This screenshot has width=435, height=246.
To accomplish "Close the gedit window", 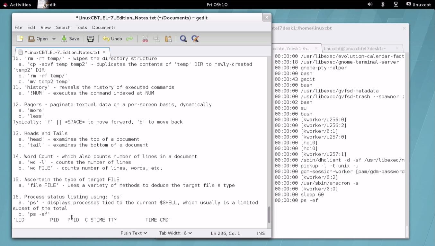I will point(267,18).
